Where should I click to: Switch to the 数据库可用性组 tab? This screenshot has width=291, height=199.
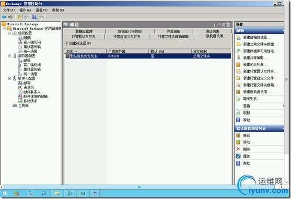point(130,31)
